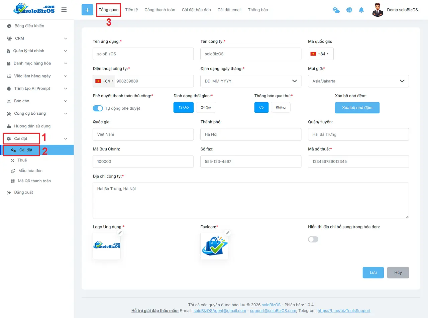Click the Mã QR thanh toán grid icon
The image size is (428, 318).
tap(13, 181)
